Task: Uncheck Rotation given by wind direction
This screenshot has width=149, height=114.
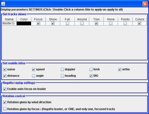Action: tap(5, 102)
